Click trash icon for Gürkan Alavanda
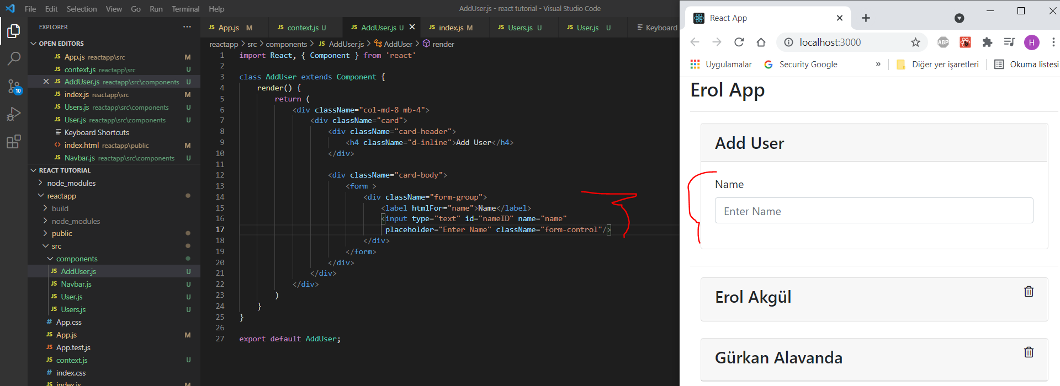This screenshot has height=386, width=1060. [1029, 352]
